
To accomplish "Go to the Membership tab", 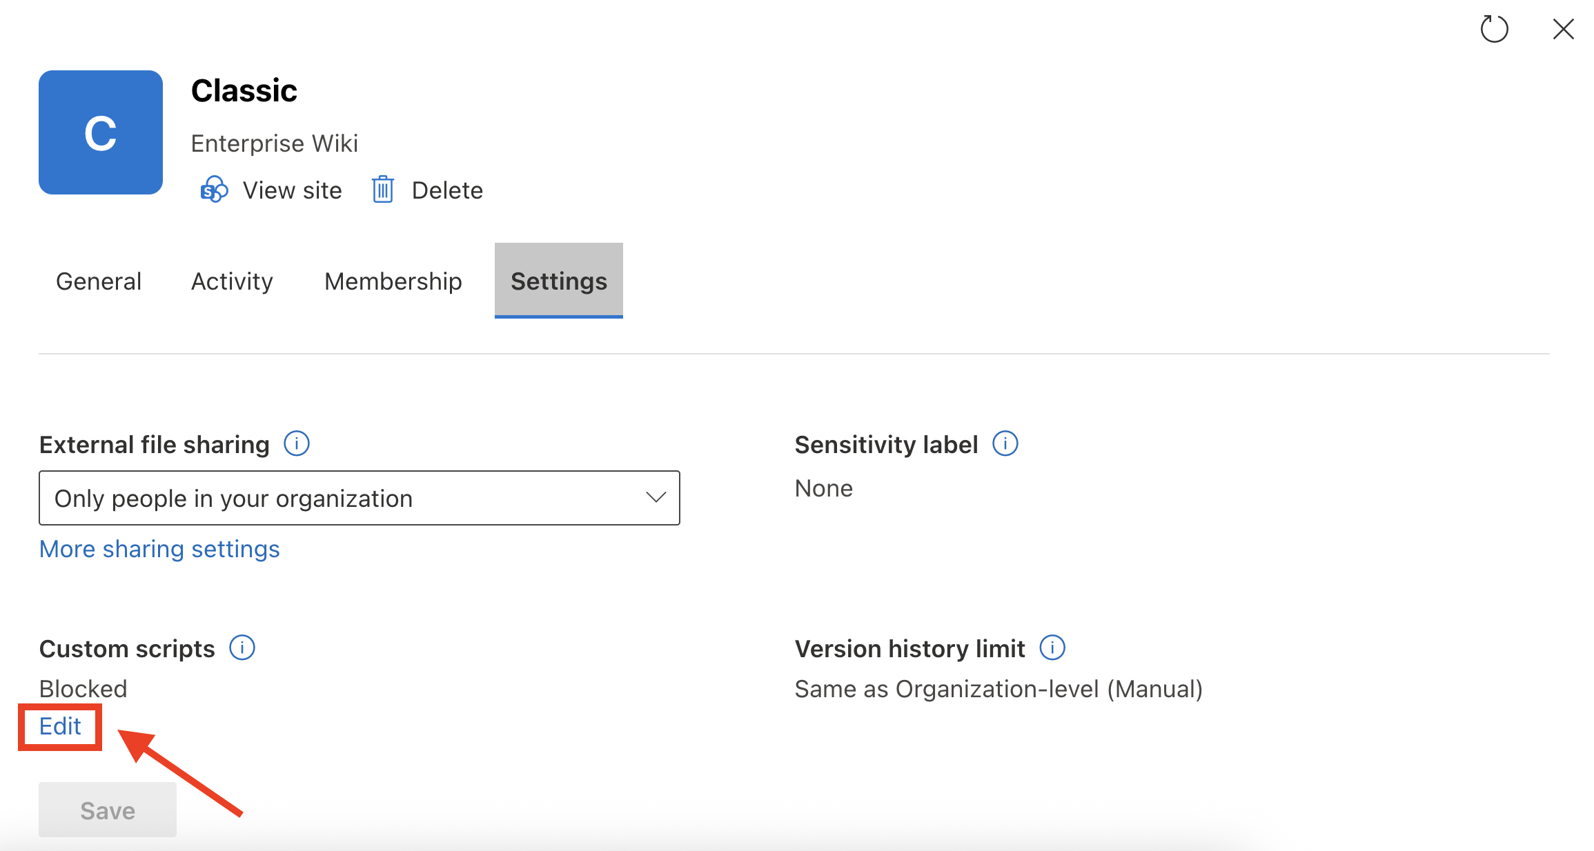I will tap(393, 281).
